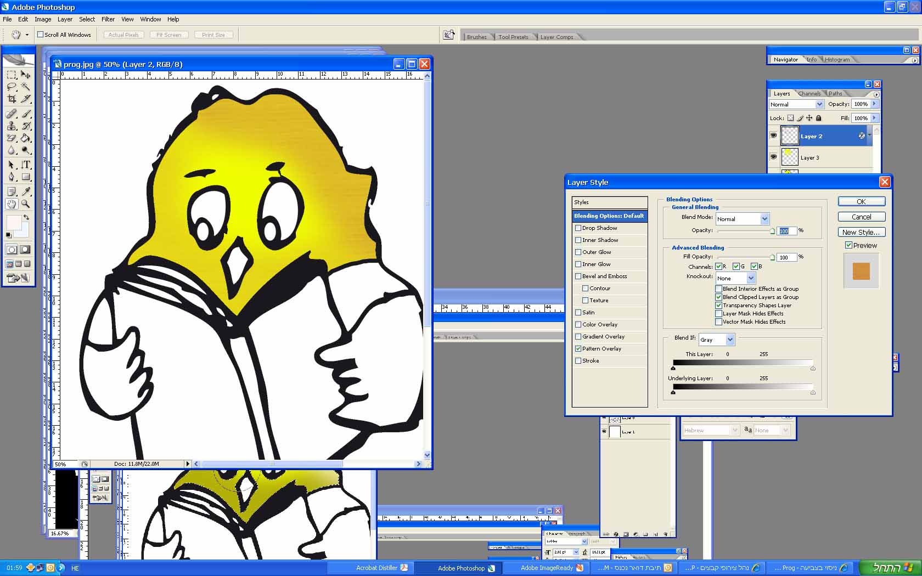Click the General Blending Opacity slider handle
The image size is (922, 576).
772,231
